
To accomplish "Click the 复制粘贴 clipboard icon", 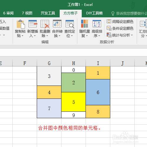I will [x=21, y=24].
